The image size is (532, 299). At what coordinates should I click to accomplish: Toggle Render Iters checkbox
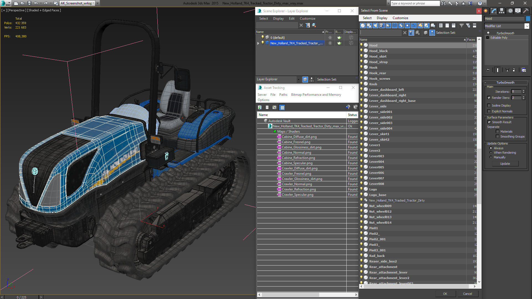click(489, 98)
